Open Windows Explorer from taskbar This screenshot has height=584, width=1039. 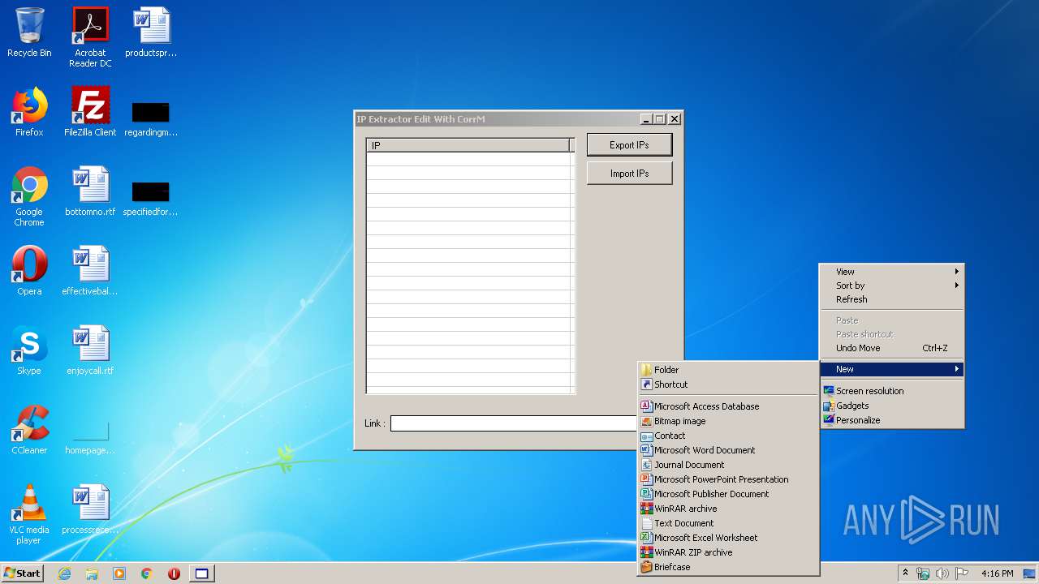coord(92,573)
